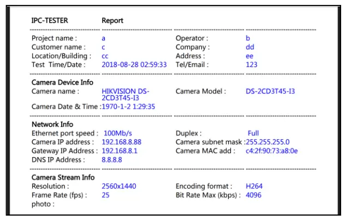Click the Company value 'dd'

coord(250,47)
